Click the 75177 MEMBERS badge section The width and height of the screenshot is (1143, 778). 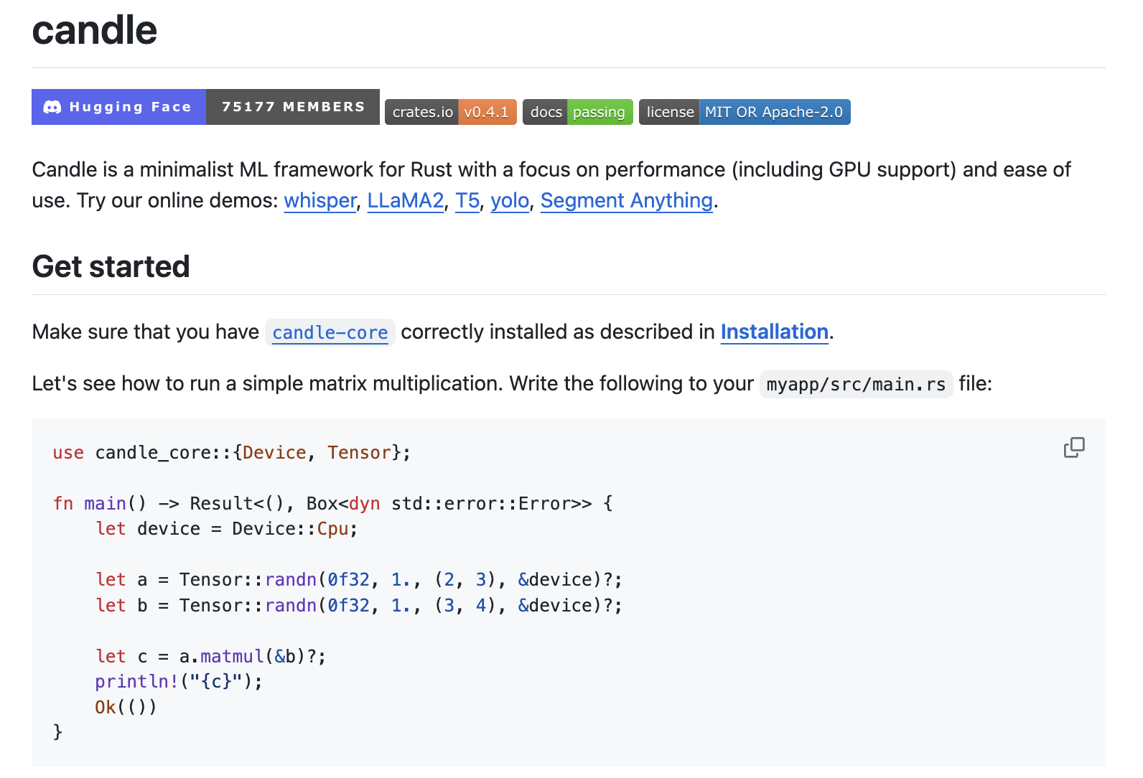pyautogui.click(x=292, y=106)
